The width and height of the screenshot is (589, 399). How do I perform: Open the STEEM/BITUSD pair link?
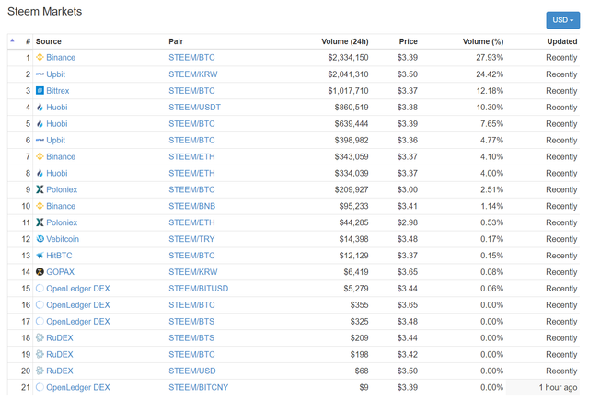199,289
